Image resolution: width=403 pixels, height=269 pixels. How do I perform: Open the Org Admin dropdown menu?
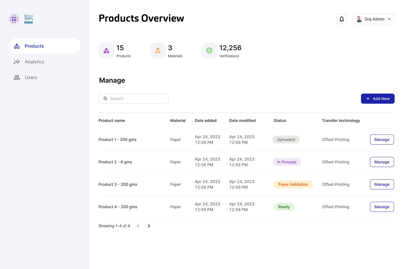(x=389, y=19)
